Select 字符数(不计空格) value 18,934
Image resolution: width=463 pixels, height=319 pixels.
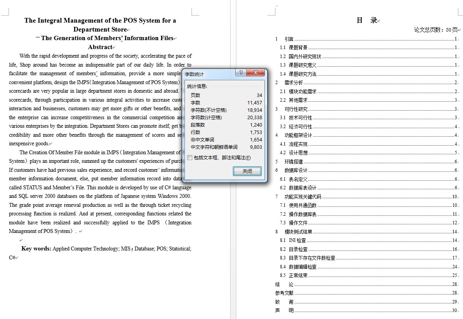(255, 110)
